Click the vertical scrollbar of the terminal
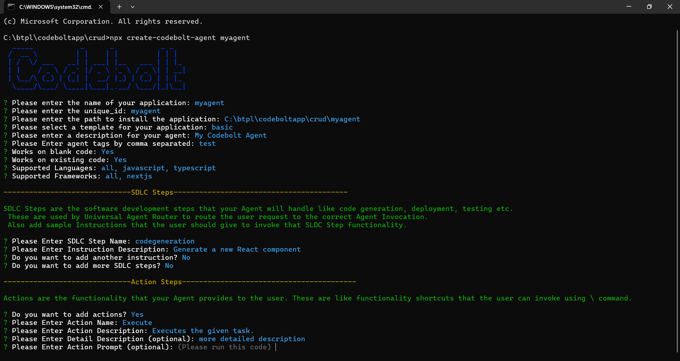680x361 pixels. [677, 191]
